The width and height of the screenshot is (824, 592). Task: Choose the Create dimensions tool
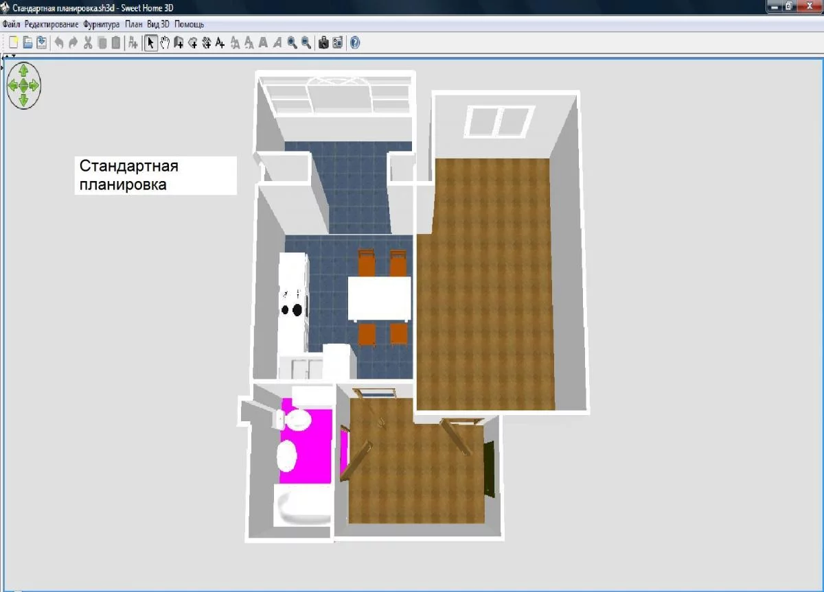pos(206,43)
